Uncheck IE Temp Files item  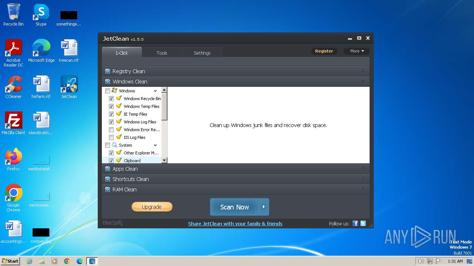[111, 114]
